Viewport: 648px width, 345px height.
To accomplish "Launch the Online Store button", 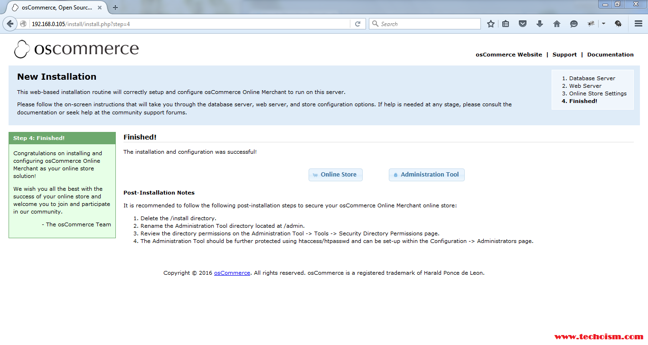I will pyautogui.click(x=336, y=175).
